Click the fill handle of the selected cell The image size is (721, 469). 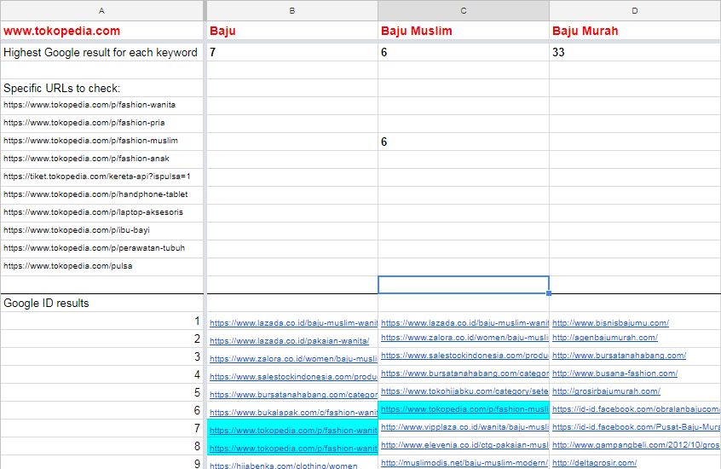549,293
